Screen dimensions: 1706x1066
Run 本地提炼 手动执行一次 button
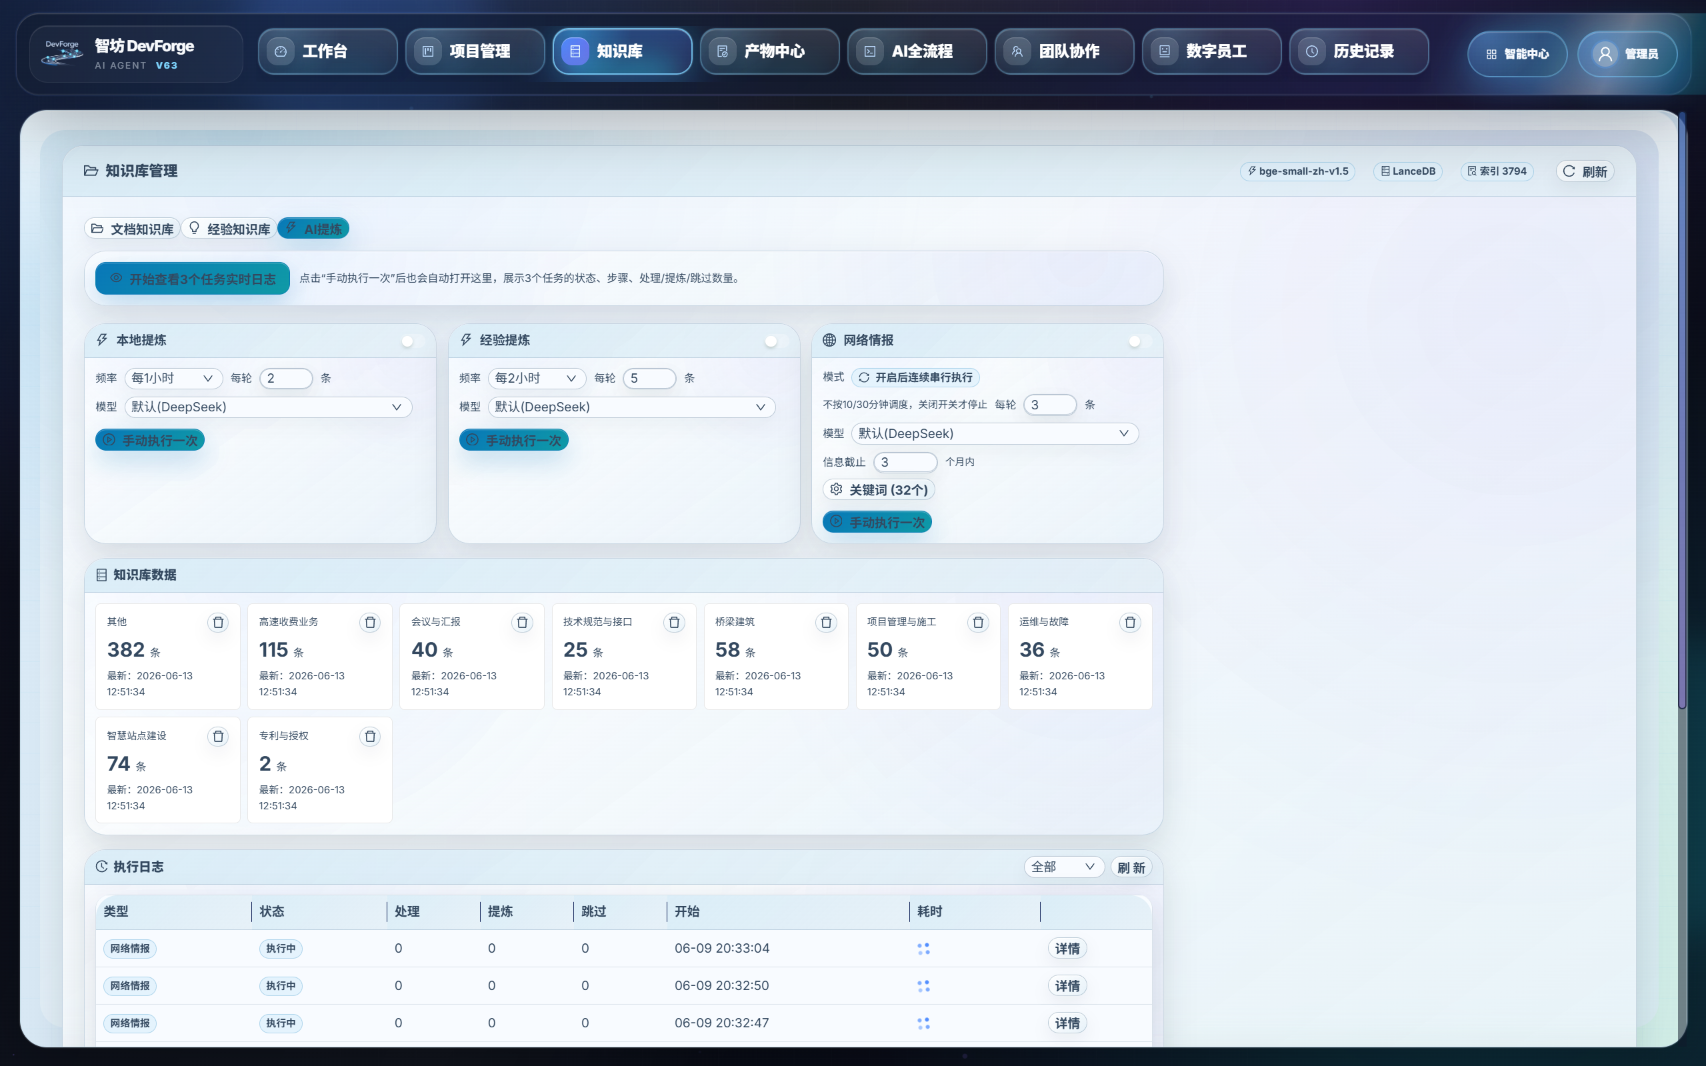[150, 440]
